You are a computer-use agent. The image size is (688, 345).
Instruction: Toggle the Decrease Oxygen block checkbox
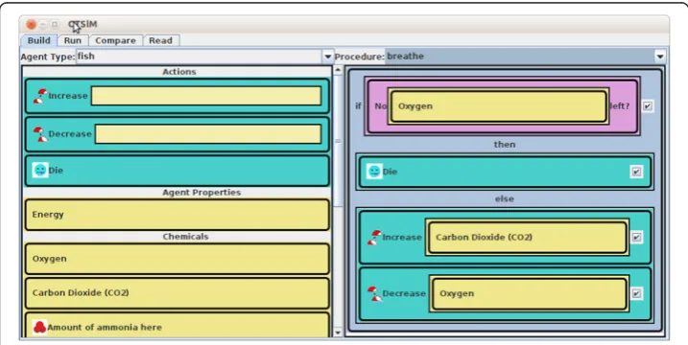[x=636, y=293]
